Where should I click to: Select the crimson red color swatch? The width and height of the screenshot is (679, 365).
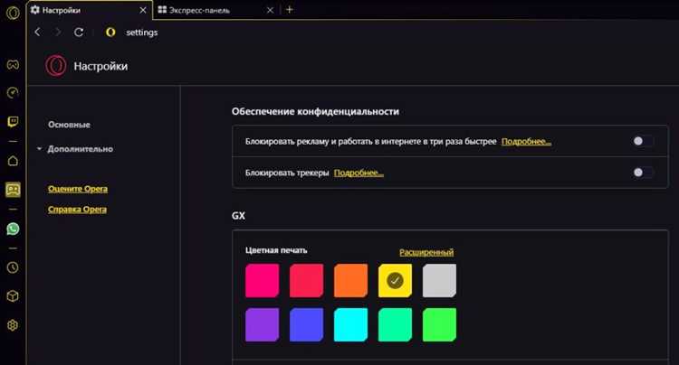pos(306,281)
